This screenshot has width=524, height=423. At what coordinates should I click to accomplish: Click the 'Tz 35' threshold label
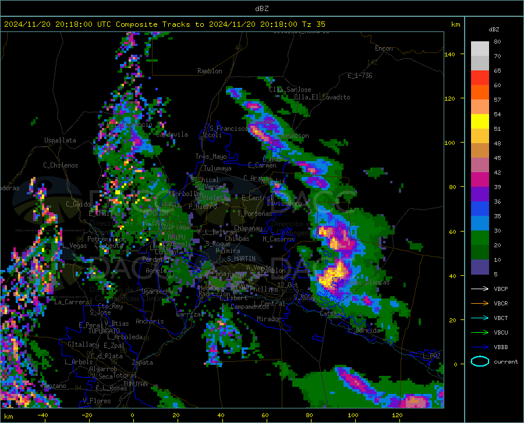click(x=313, y=24)
